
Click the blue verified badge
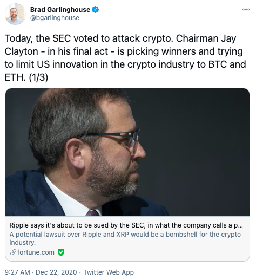[96, 10]
